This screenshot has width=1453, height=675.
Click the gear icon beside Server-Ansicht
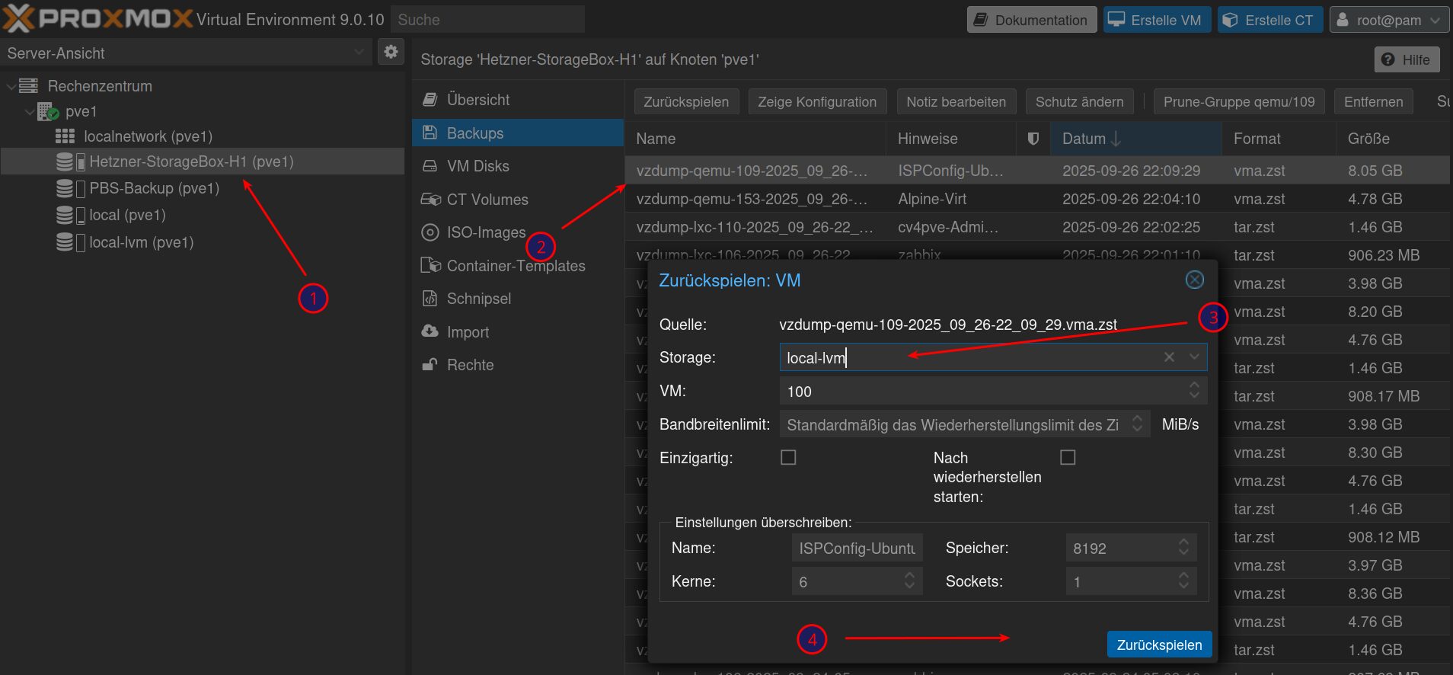pyautogui.click(x=391, y=52)
